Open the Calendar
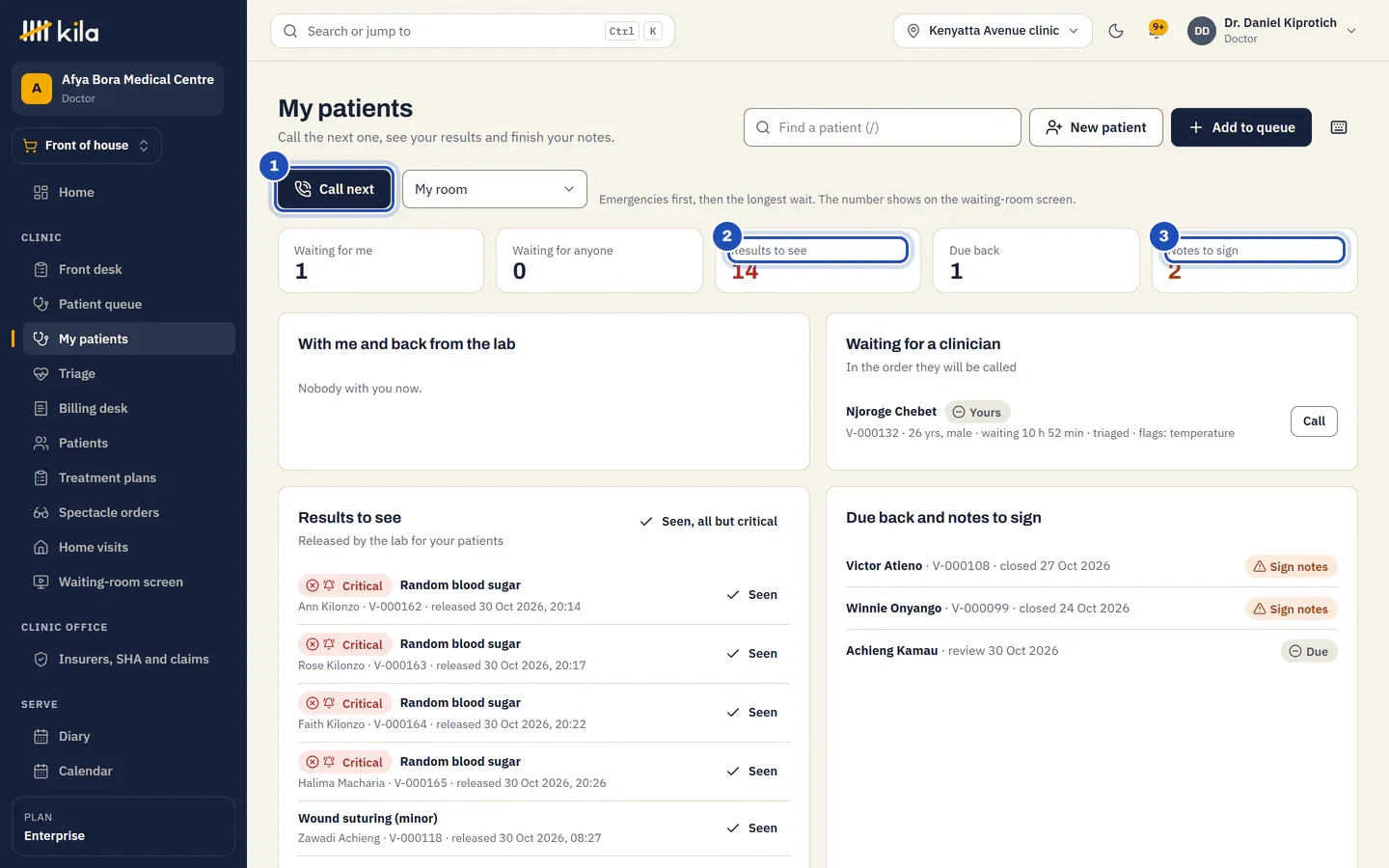Viewport: 1389px width, 868px height. [x=127, y=771]
